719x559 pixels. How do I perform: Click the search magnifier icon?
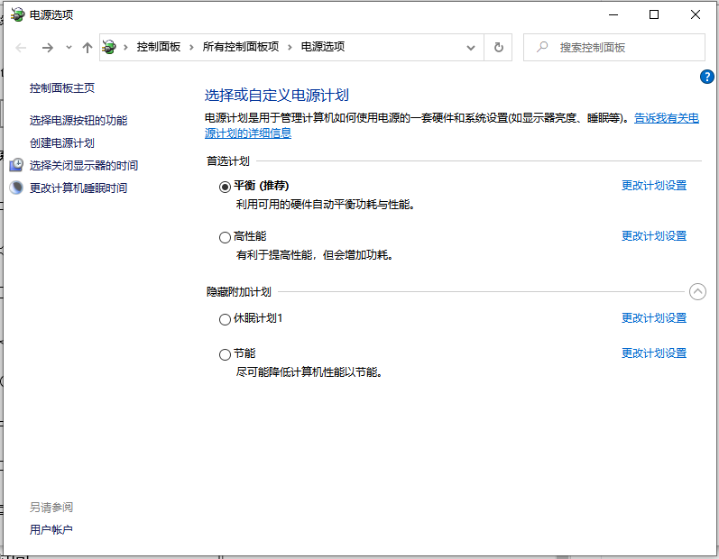click(x=541, y=48)
